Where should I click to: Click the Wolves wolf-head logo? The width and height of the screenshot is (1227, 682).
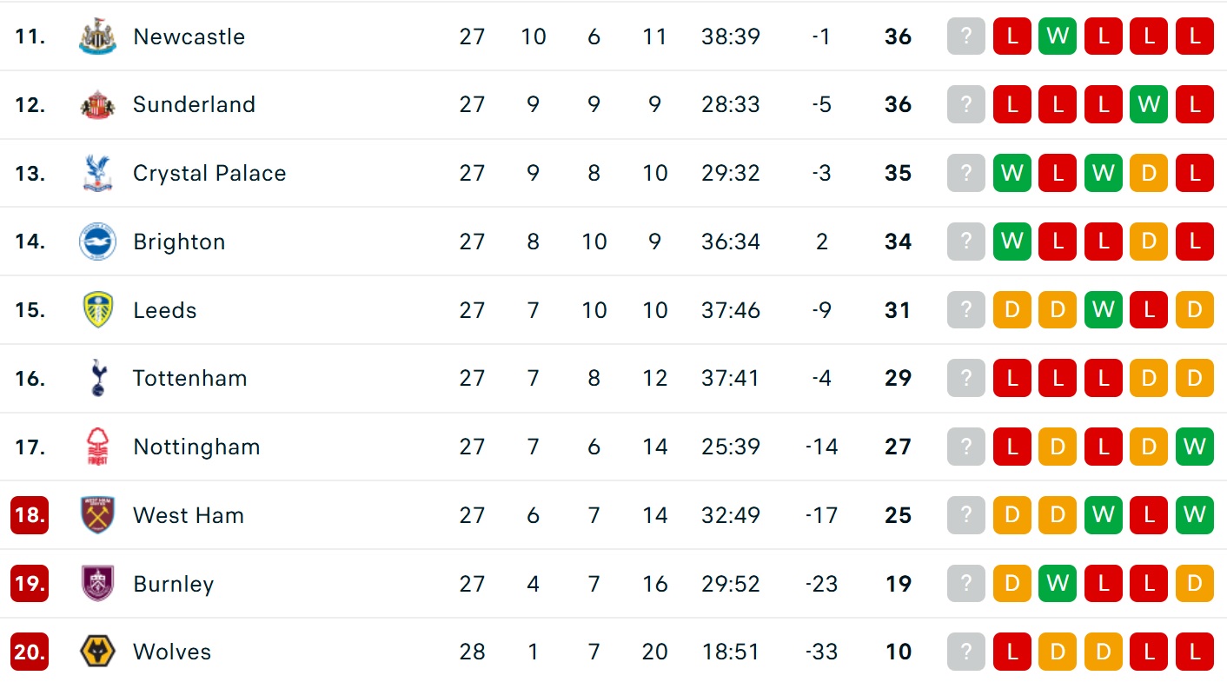click(97, 652)
